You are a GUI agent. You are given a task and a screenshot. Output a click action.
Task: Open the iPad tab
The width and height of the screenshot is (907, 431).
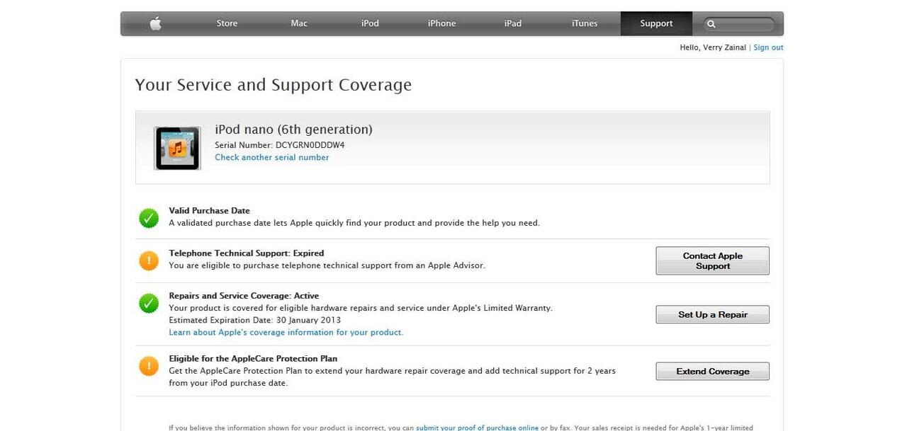[513, 23]
